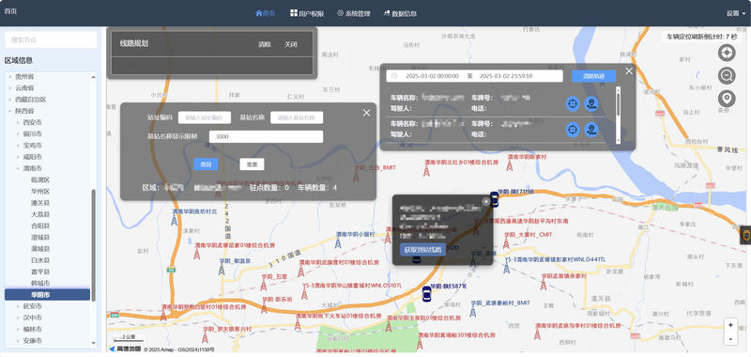
Task: Click the location pin map icon
Action: (727, 99)
